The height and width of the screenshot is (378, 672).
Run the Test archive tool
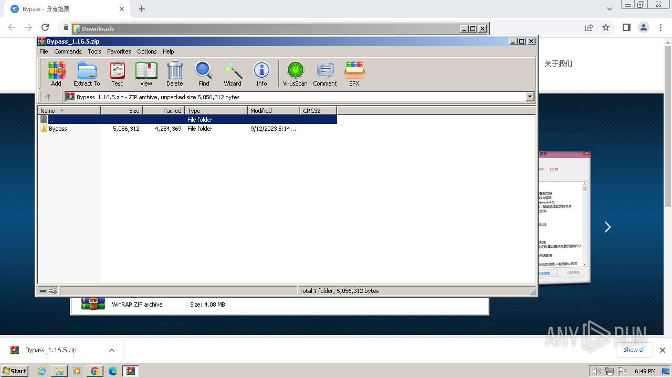pyautogui.click(x=117, y=73)
